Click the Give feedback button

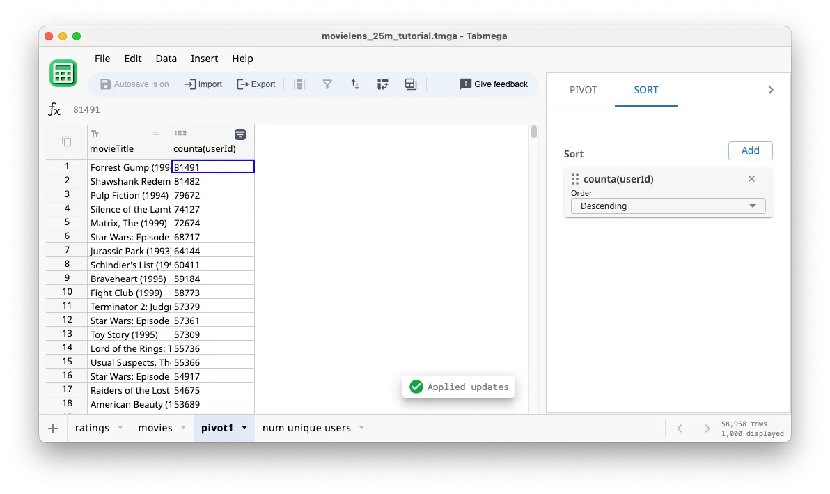point(494,84)
